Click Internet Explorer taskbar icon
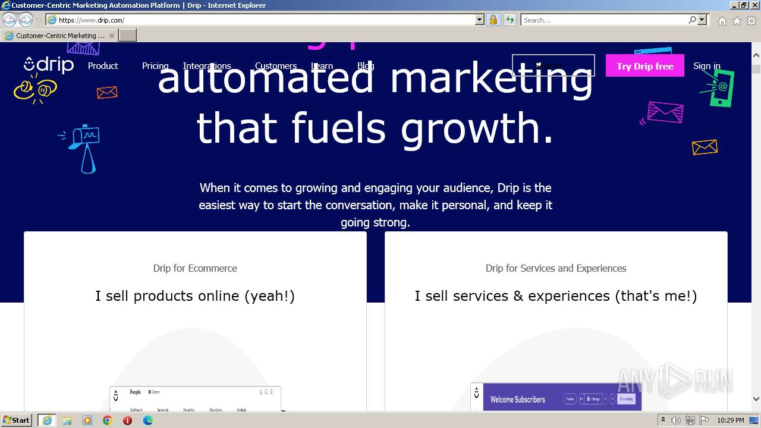 pyautogui.click(x=46, y=420)
